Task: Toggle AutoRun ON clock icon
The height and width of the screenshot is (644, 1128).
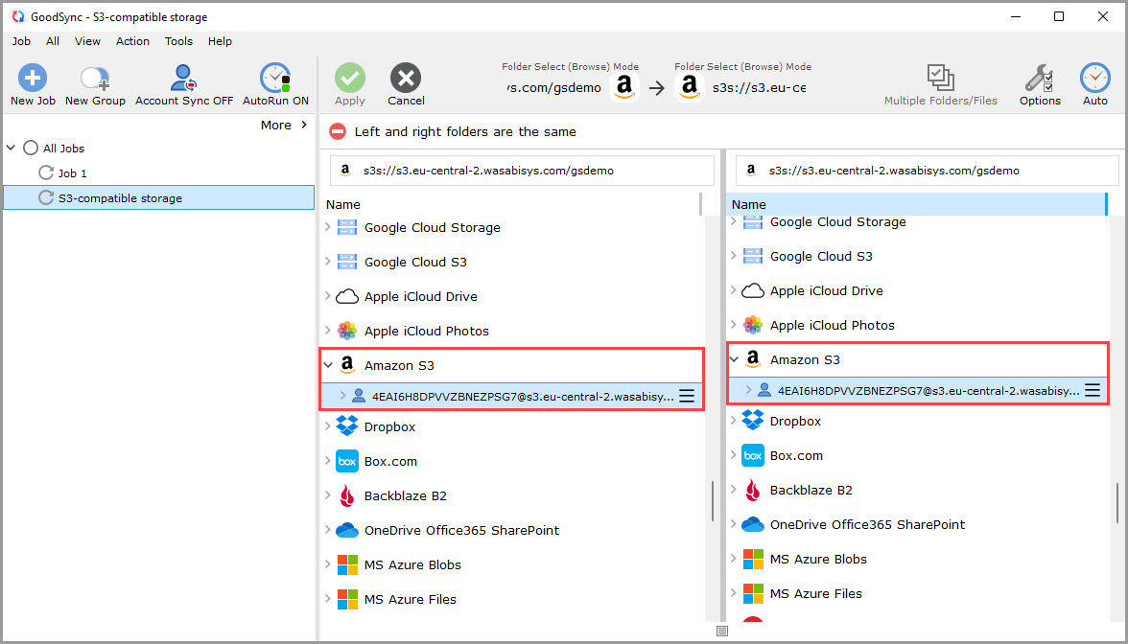Action: [x=275, y=78]
